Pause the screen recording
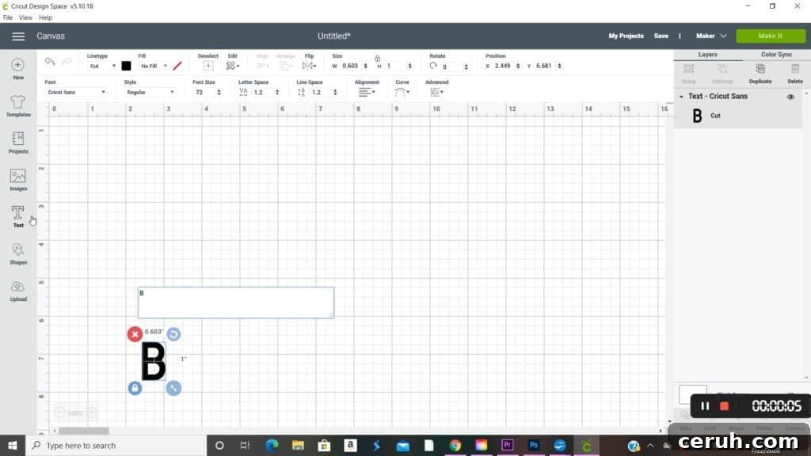 [x=705, y=406]
